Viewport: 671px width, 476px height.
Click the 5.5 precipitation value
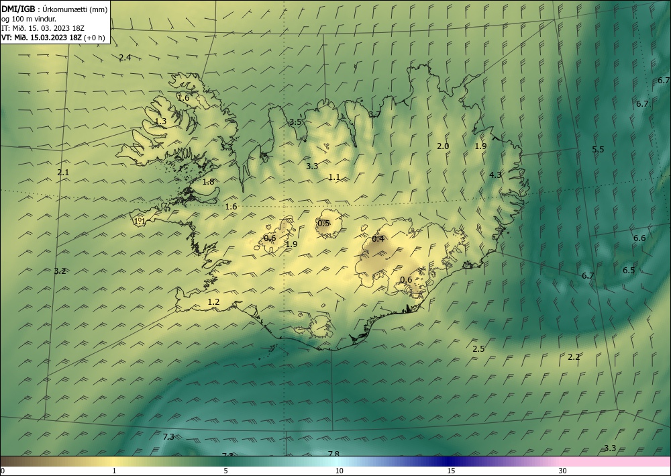coord(598,150)
